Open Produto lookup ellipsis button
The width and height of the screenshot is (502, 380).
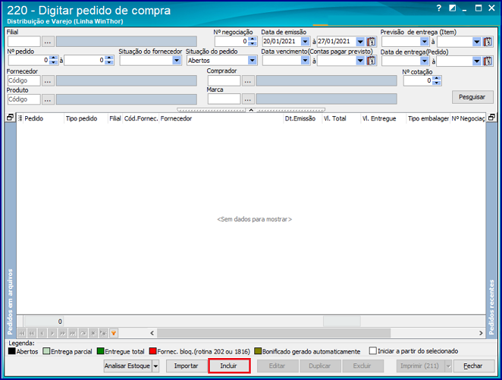tap(48, 99)
